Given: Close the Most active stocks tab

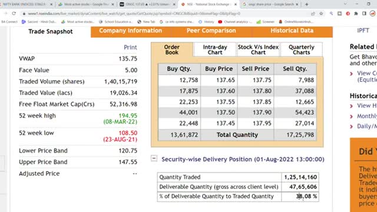Looking at the screenshot, I should click(113, 4).
